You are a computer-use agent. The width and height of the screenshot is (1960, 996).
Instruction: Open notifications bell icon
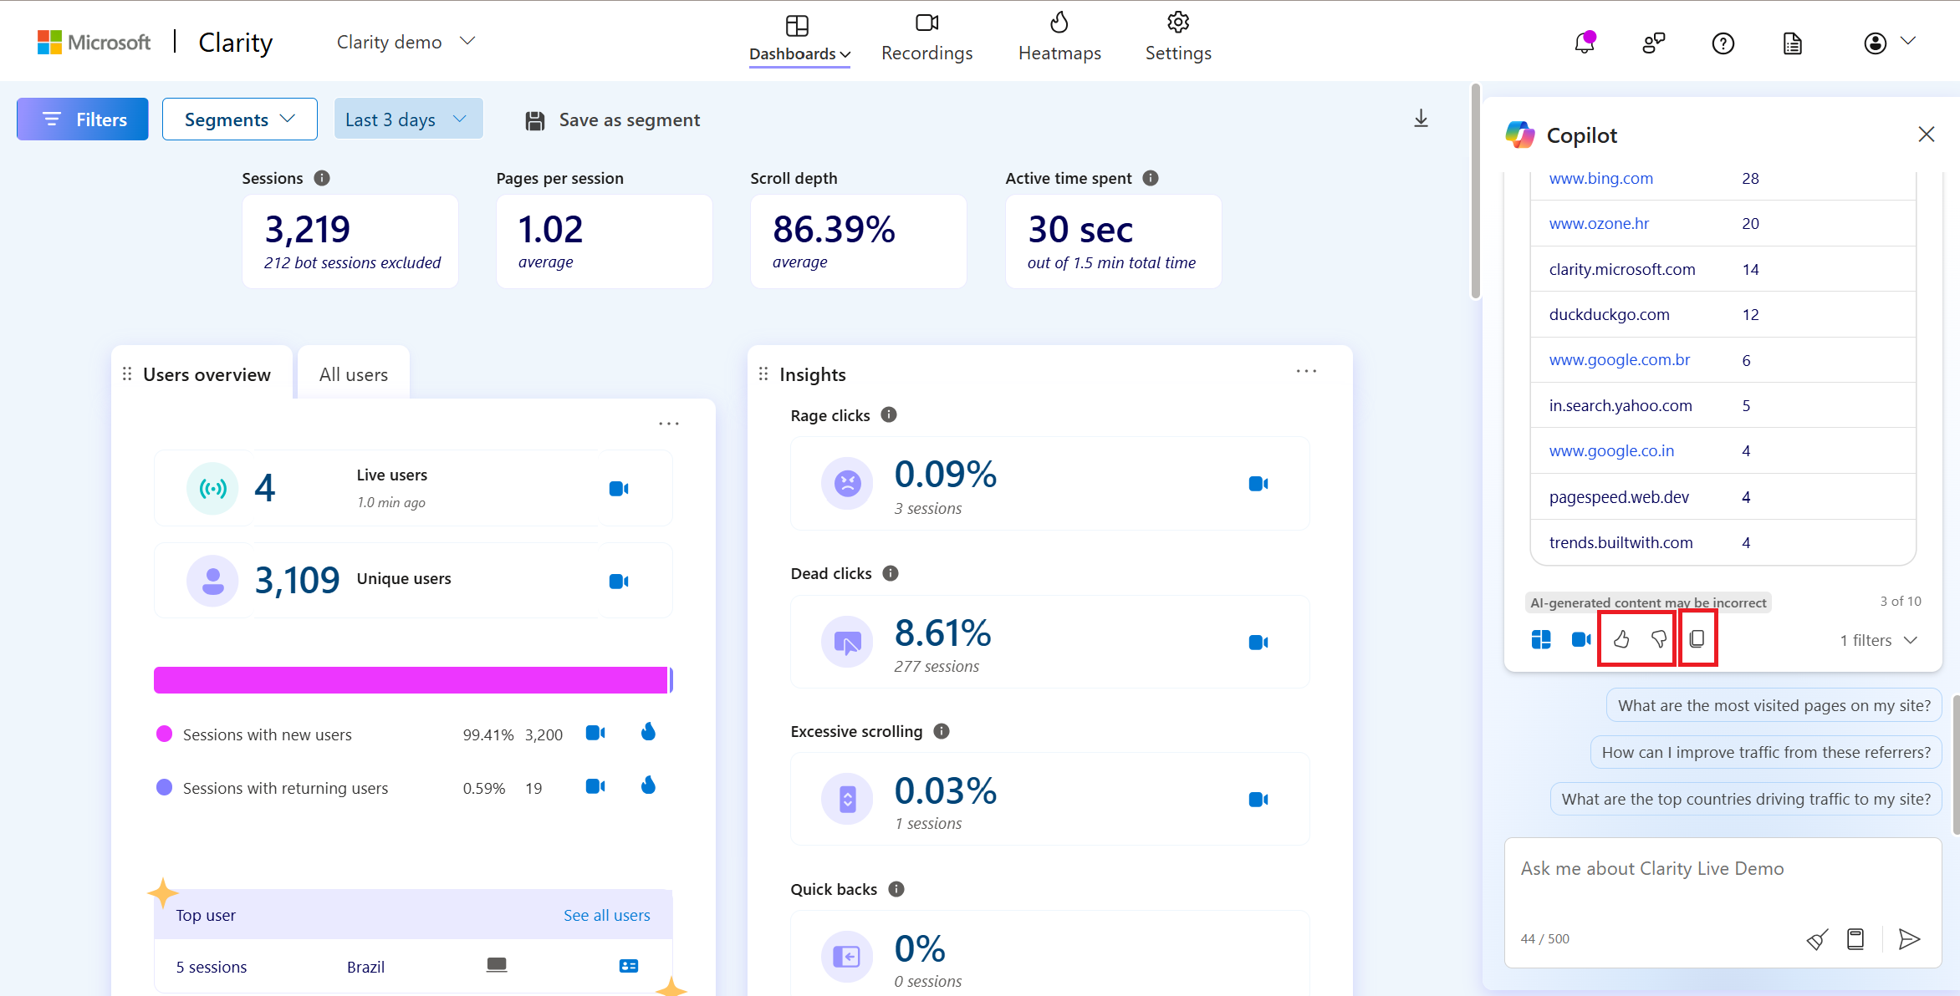coord(1585,43)
